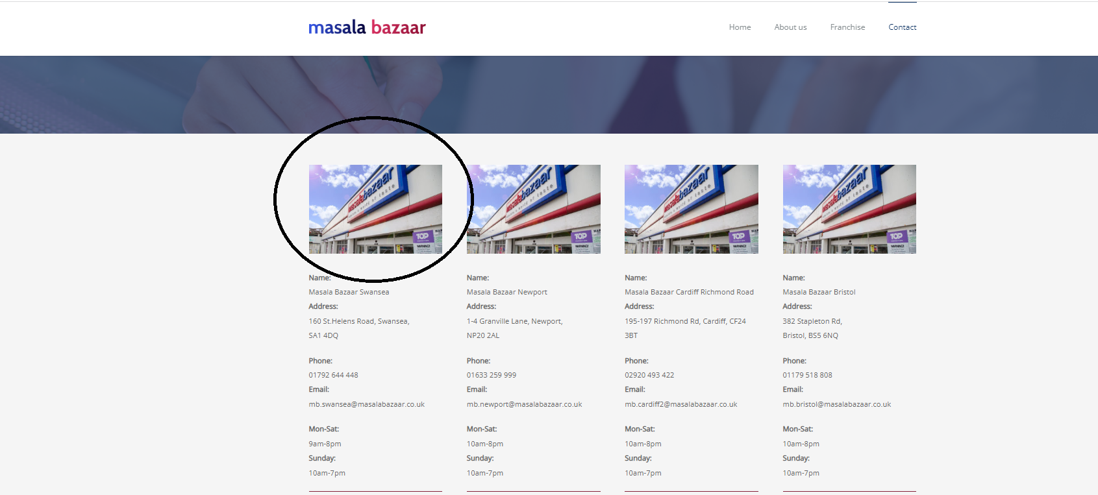Click Swansea's 9am-8pm opening hours
The height and width of the screenshot is (495, 1098).
coord(325,444)
